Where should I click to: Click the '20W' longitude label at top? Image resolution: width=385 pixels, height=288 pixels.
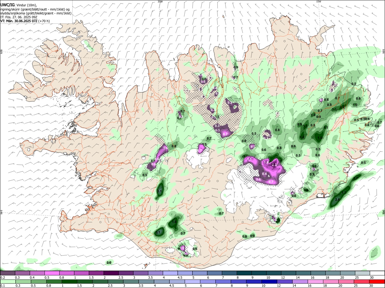[x=160, y=1]
